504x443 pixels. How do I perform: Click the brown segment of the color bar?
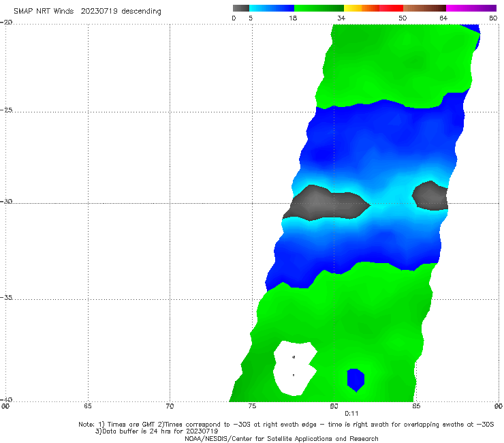click(424, 8)
